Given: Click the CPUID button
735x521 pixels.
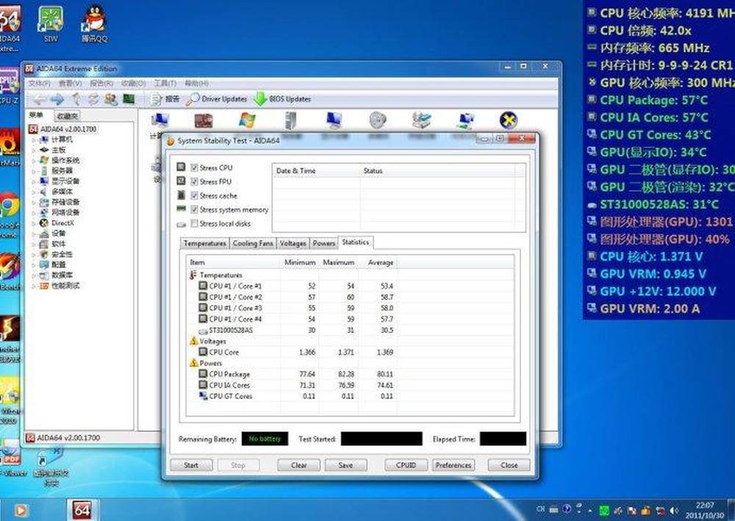Looking at the screenshot, I should click(406, 465).
